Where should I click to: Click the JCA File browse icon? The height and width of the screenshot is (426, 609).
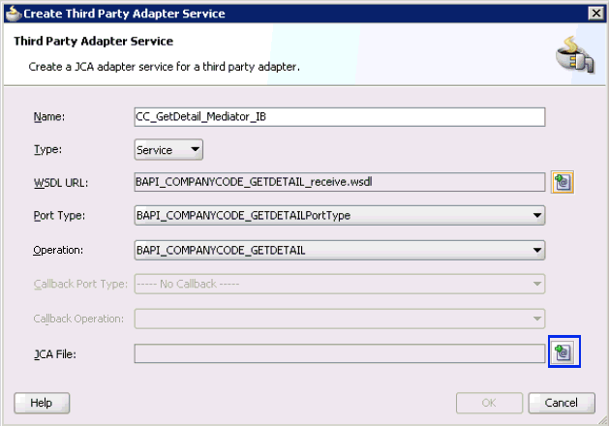point(563,352)
